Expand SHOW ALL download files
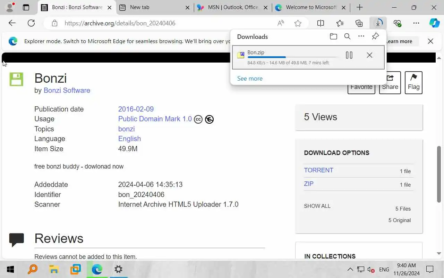444x278 pixels. coord(317,206)
